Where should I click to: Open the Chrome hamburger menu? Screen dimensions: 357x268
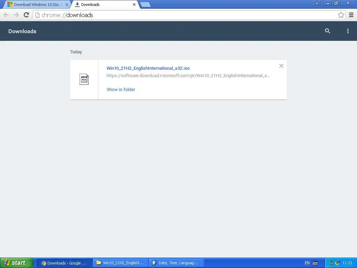[351, 15]
